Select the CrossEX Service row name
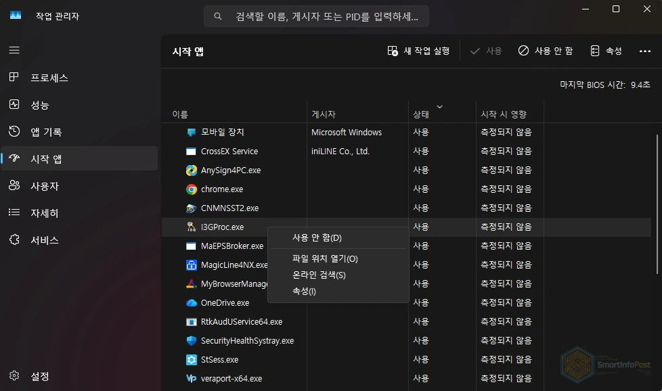This screenshot has height=391, width=662. [229, 152]
